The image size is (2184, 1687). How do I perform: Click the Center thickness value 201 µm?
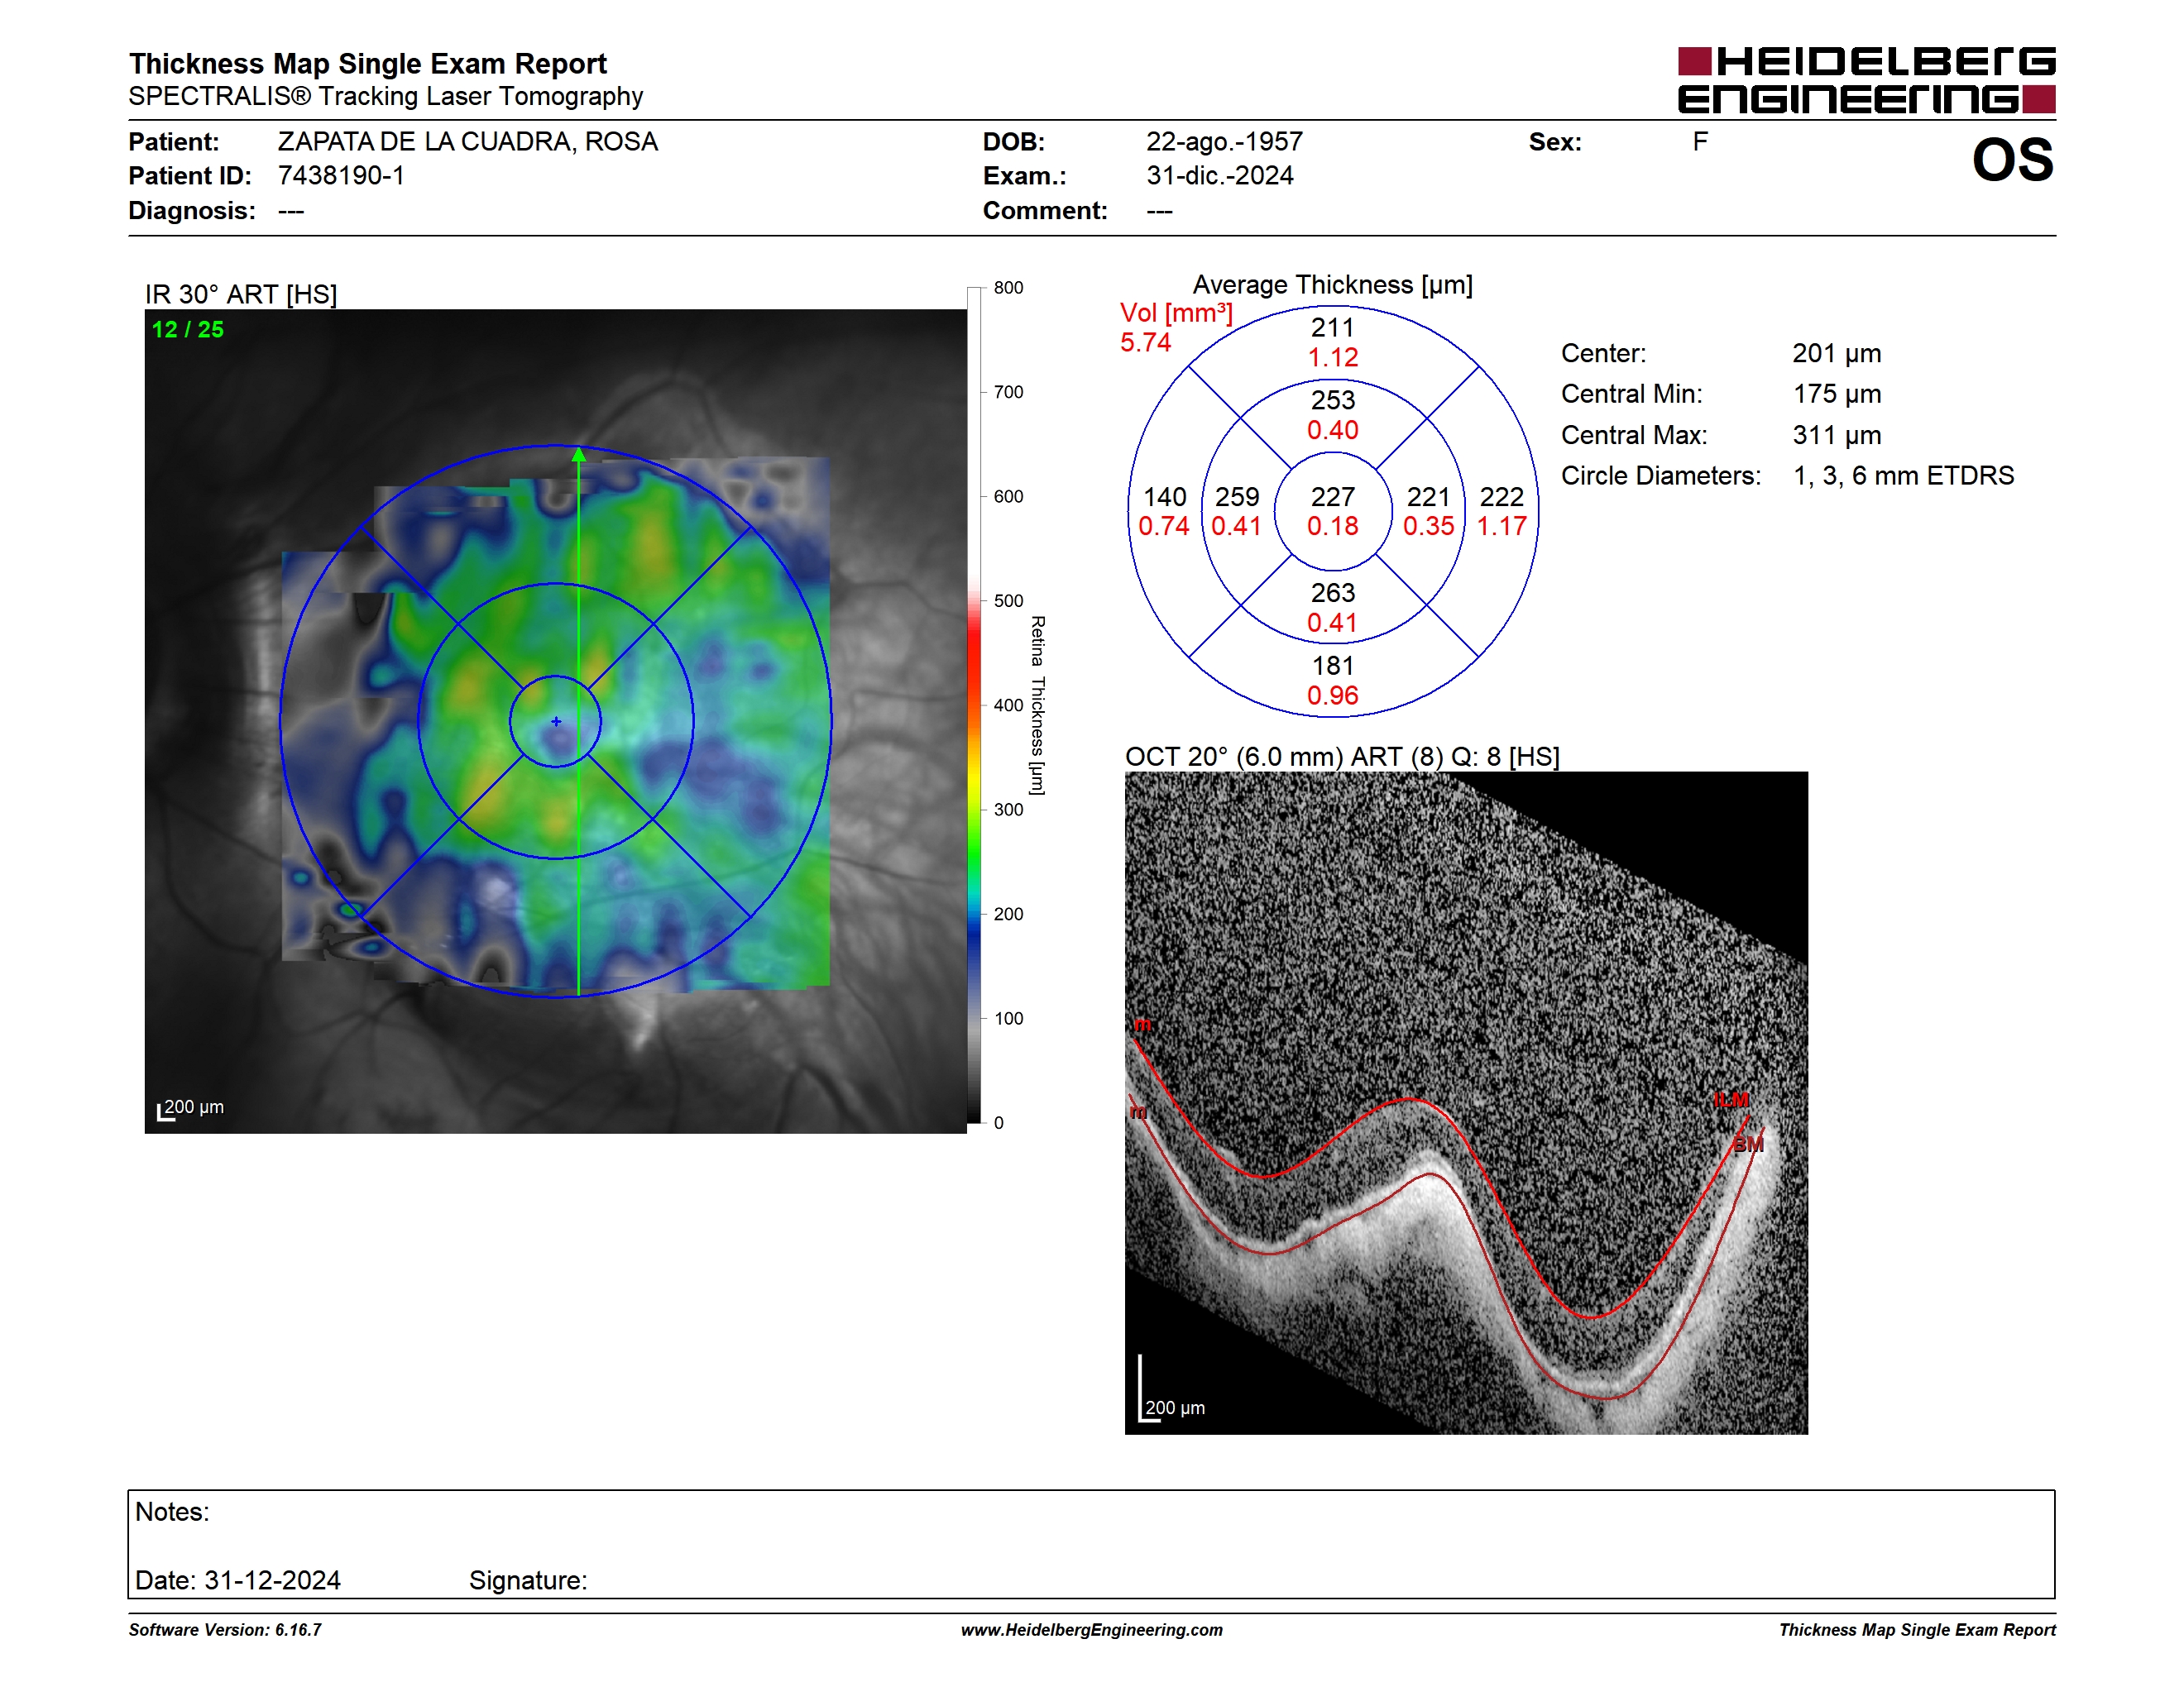(x=1837, y=354)
